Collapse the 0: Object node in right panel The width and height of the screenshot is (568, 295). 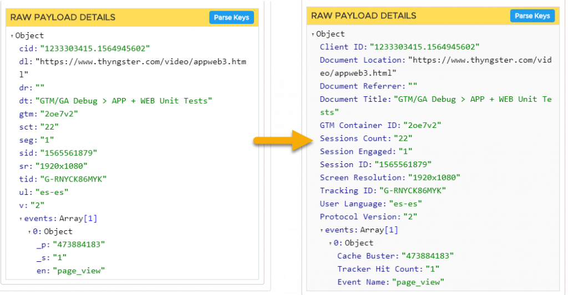331,244
